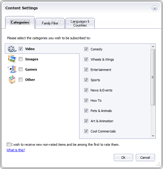Click the Games chess pawn icon
This screenshot has width=163, height=169.
pos(12,69)
